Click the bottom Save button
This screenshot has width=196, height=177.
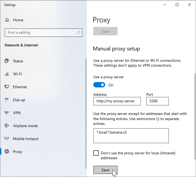(105, 170)
